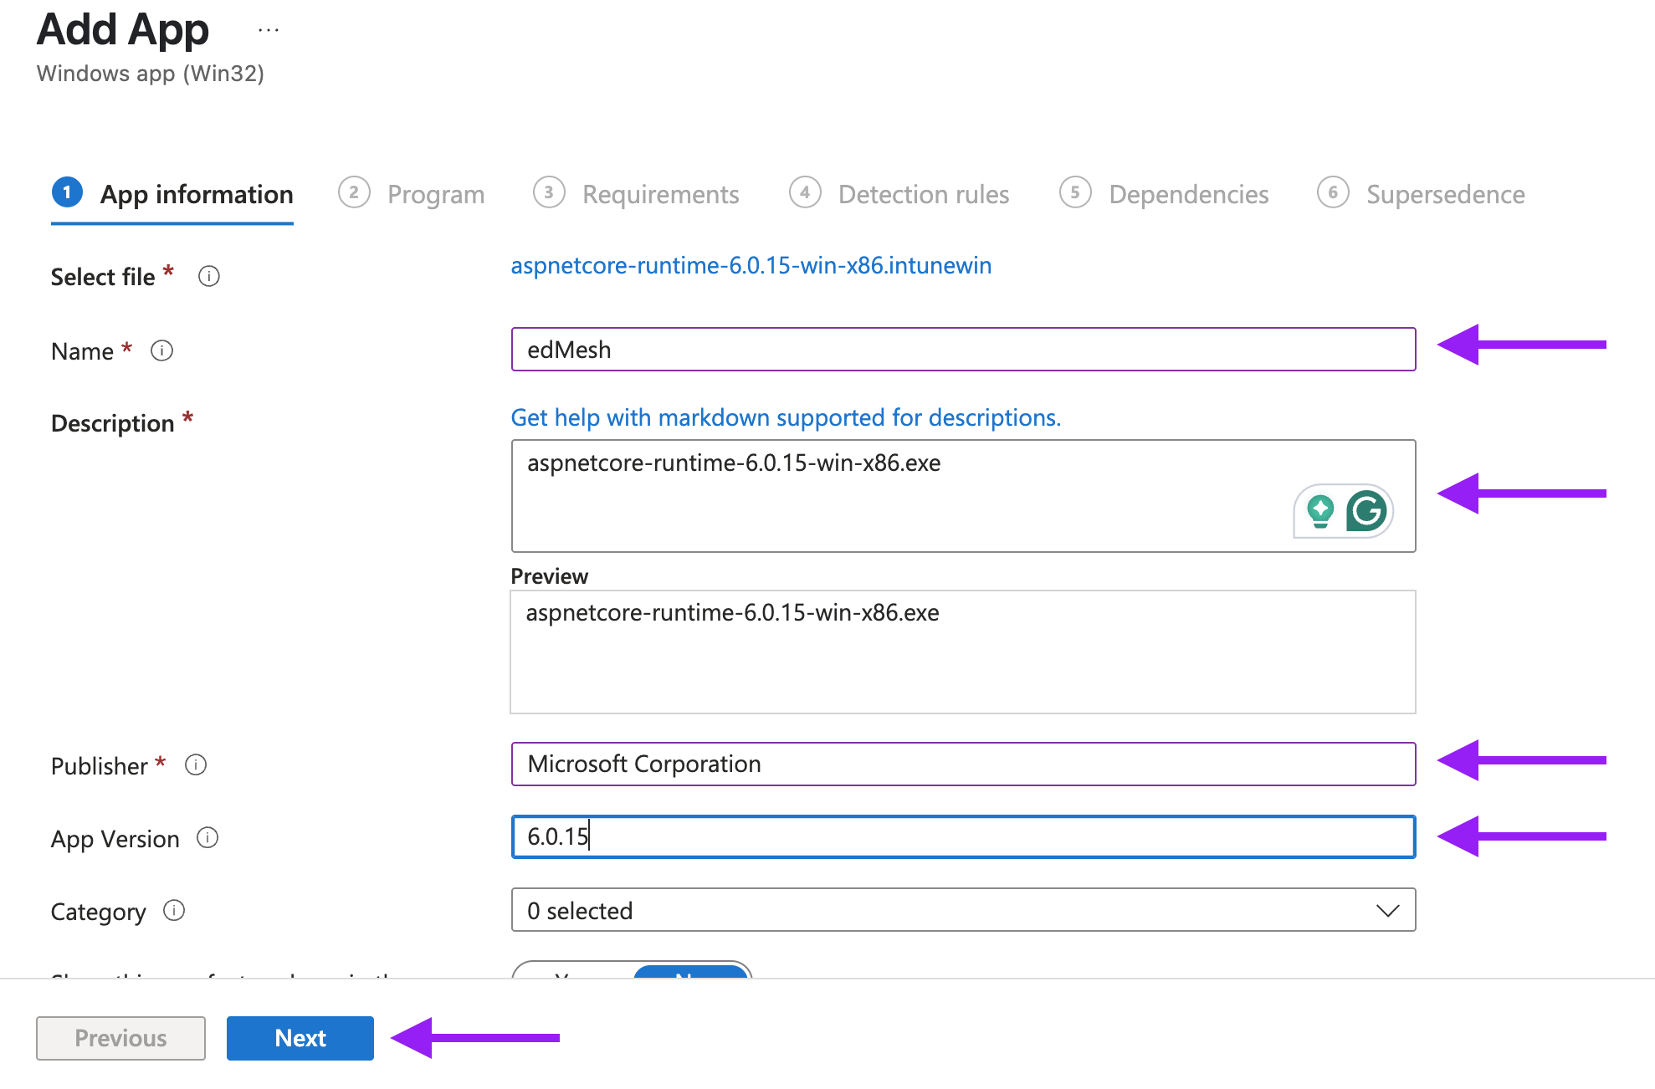1655x1089 pixels.
Task: Click the Add App page heading
Action: point(123,29)
